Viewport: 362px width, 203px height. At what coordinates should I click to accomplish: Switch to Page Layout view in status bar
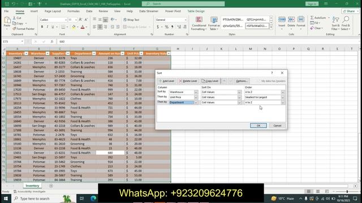(x=318, y=192)
